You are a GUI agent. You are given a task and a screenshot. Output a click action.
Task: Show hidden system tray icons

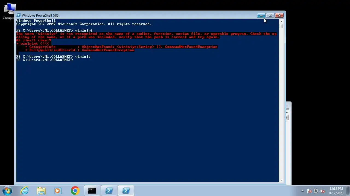(302, 191)
